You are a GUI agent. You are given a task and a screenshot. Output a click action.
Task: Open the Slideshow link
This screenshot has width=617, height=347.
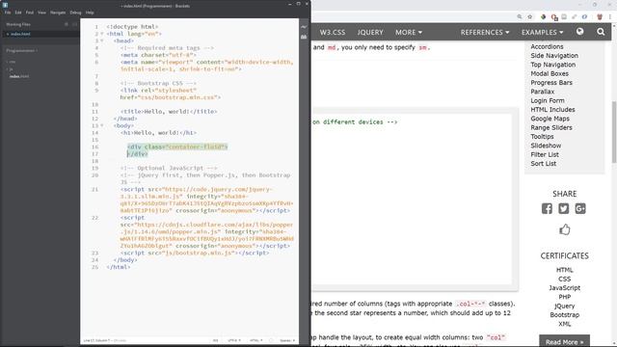pos(546,146)
